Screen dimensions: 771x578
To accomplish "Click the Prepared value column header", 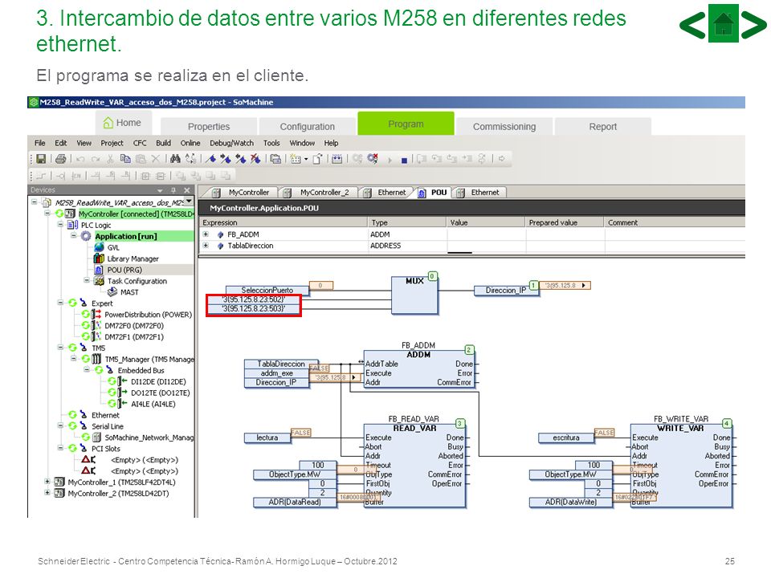I will 565,222.
